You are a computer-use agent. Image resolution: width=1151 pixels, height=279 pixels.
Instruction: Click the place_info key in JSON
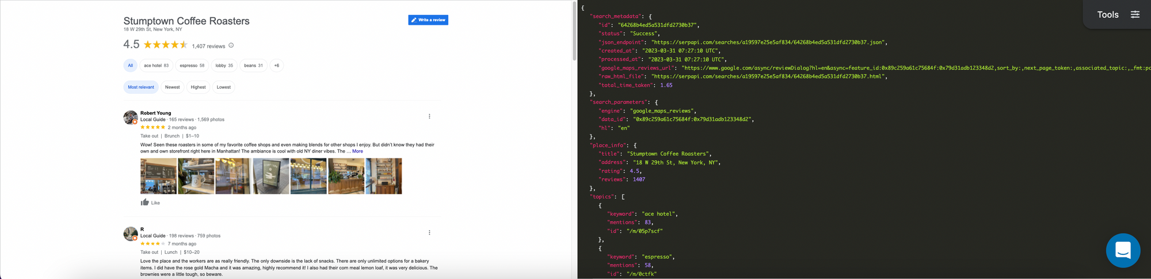(609, 146)
